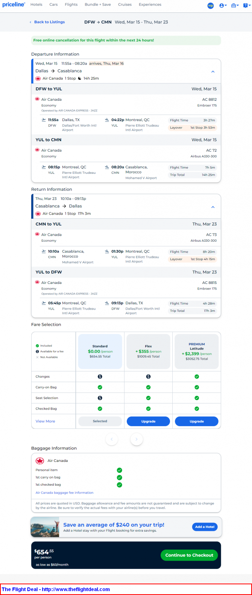This screenshot has width=252, height=595.
Task: Open the Cruises section
Action: tap(124, 5)
